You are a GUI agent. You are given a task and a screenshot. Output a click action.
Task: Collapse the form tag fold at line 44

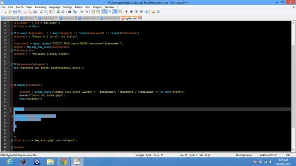point(12,140)
